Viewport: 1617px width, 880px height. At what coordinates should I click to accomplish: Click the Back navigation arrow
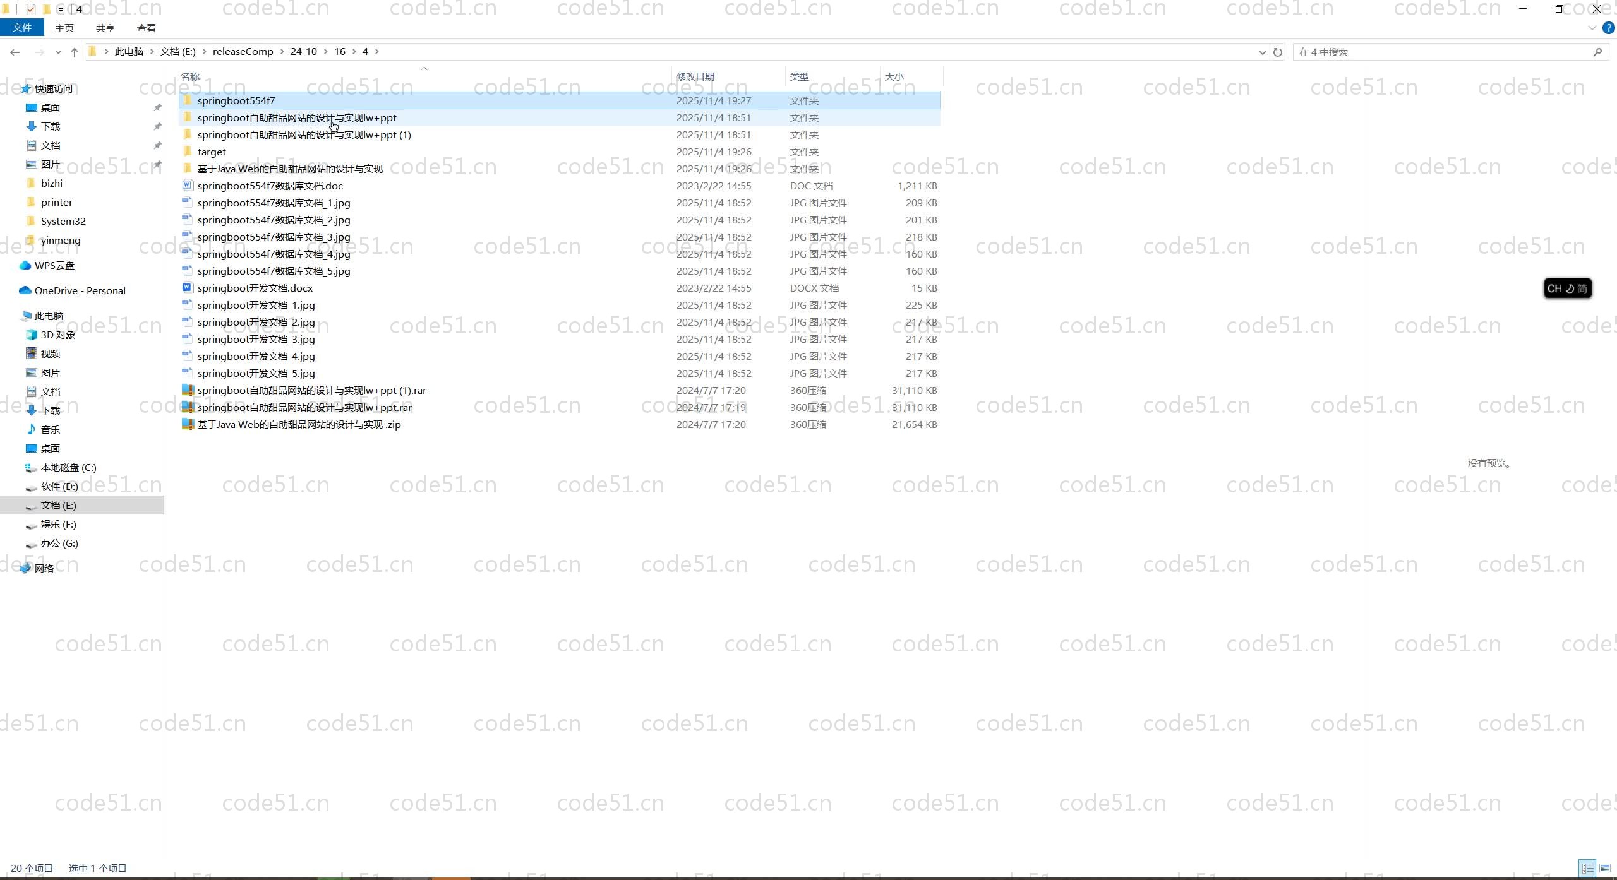click(x=15, y=52)
